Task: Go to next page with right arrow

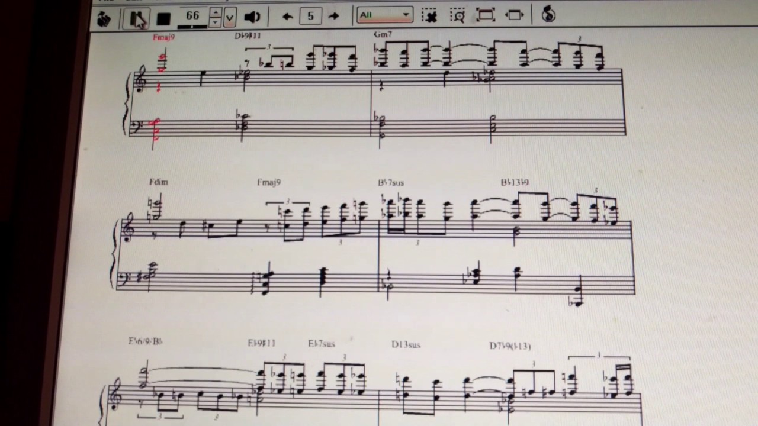Action: pos(334,16)
